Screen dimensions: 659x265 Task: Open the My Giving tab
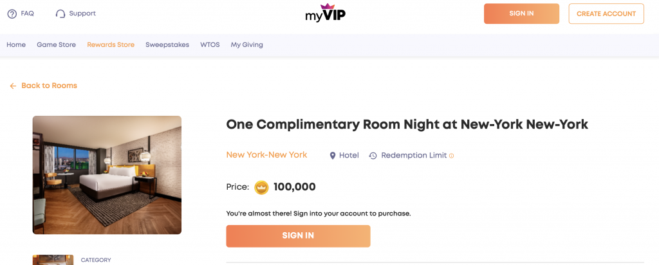247,45
